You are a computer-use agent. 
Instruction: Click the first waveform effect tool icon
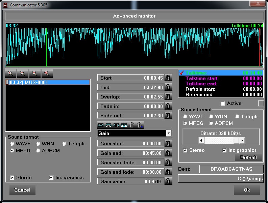[101, 125]
